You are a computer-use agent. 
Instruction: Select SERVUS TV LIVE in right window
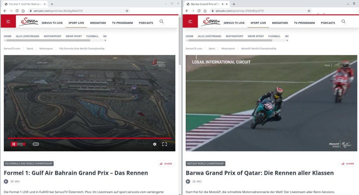click(x=234, y=23)
